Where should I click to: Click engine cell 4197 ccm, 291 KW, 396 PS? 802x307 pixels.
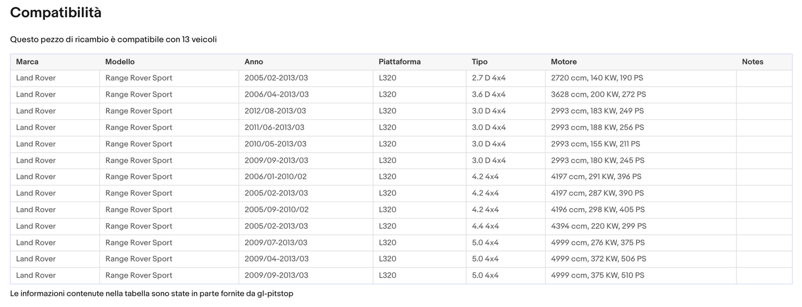[x=596, y=177]
